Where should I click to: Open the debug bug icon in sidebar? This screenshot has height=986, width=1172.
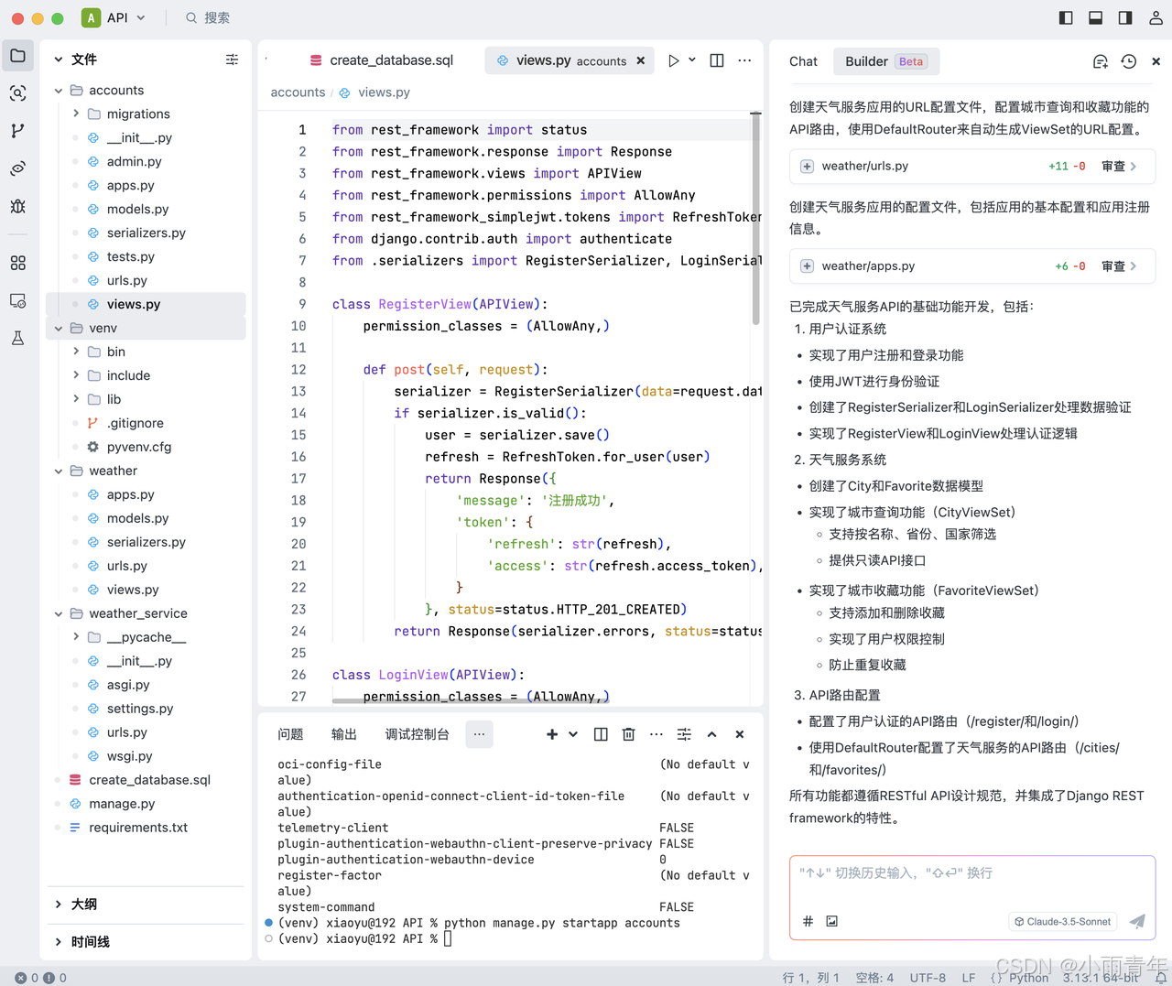[x=17, y=206]
